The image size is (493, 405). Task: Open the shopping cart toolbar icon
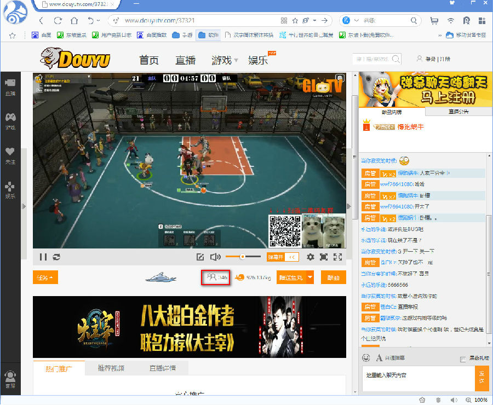click(x=434, y=21)
